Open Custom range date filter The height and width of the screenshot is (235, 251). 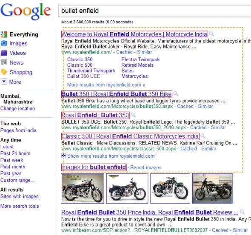pos(17,180)
